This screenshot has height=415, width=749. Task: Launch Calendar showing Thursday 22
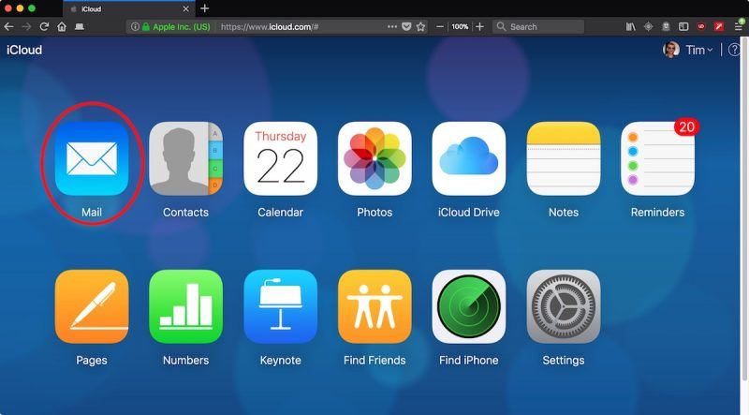pyautogui.click(x=280, y=158)
